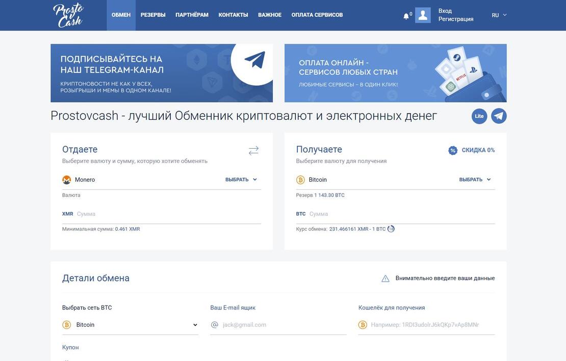Open Telegram via the round paper-plane icon
Image resolution: width=566 pixels, height=361 pixels.
[499, 116]
